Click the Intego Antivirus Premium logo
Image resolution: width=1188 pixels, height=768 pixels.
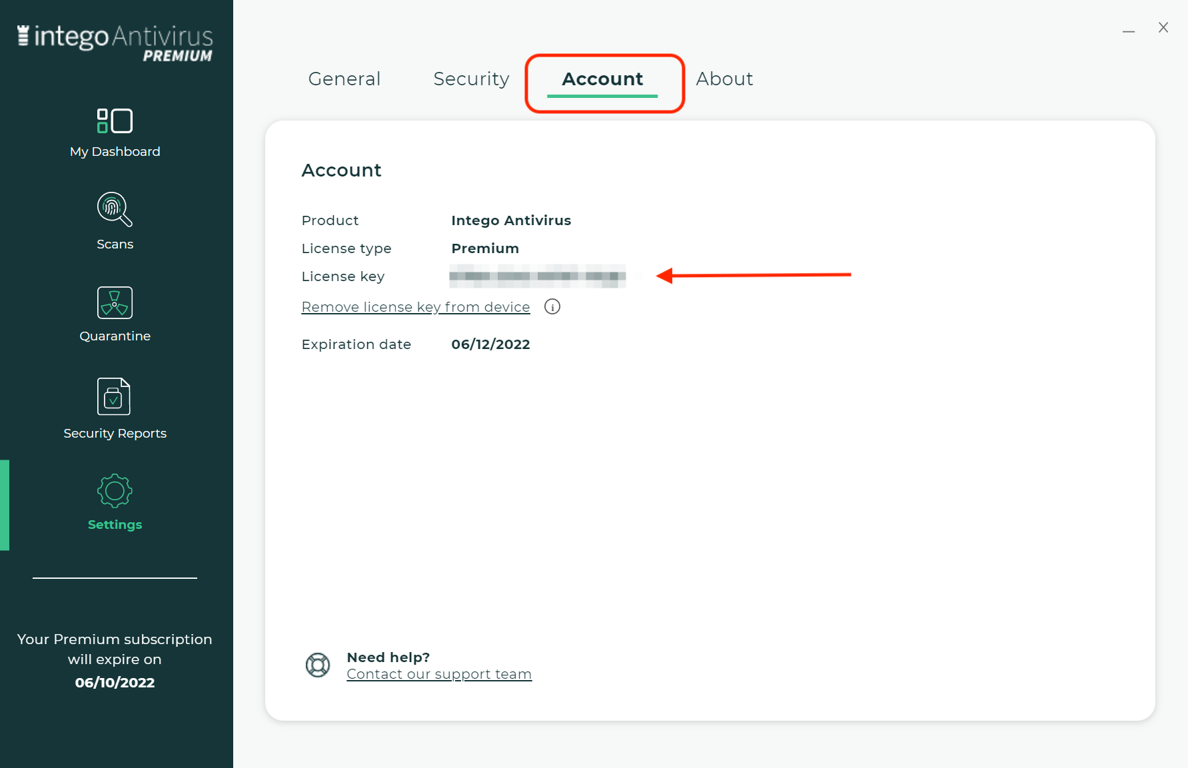(115, 44)
